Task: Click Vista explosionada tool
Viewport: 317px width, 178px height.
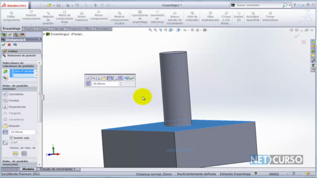Action: tap(210, 17)
